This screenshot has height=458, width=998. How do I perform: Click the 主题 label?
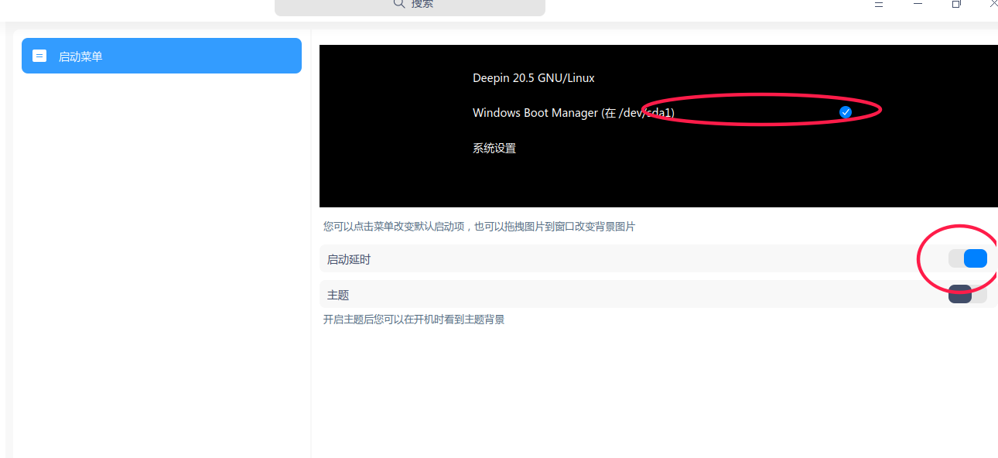point(338,295)
